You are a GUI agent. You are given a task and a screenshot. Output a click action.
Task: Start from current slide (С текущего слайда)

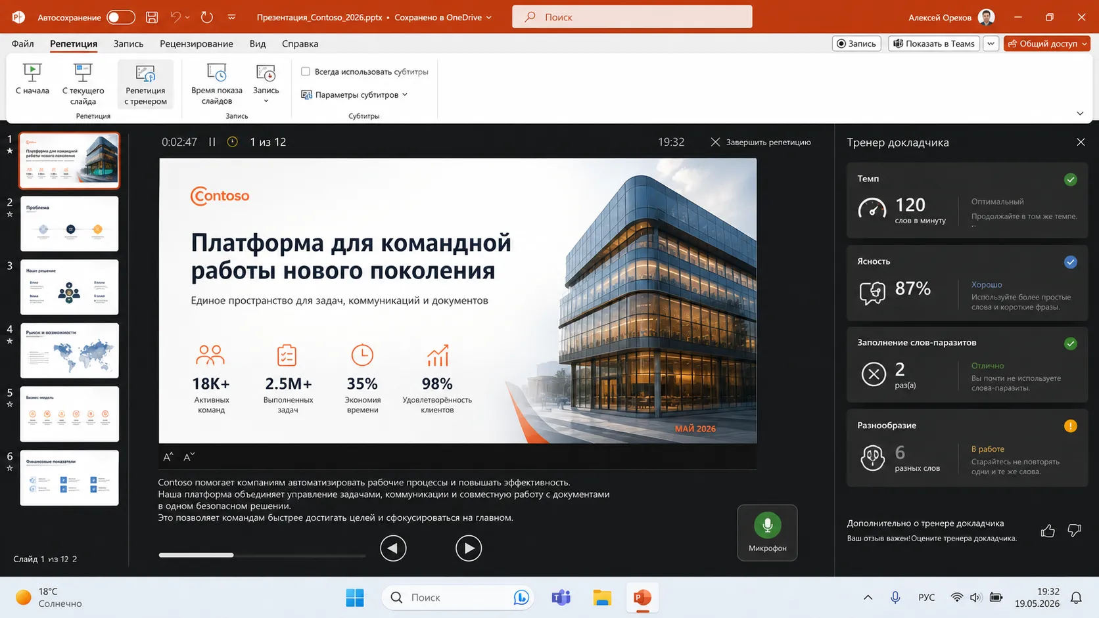pyautogui.click(x=83, y=84)
